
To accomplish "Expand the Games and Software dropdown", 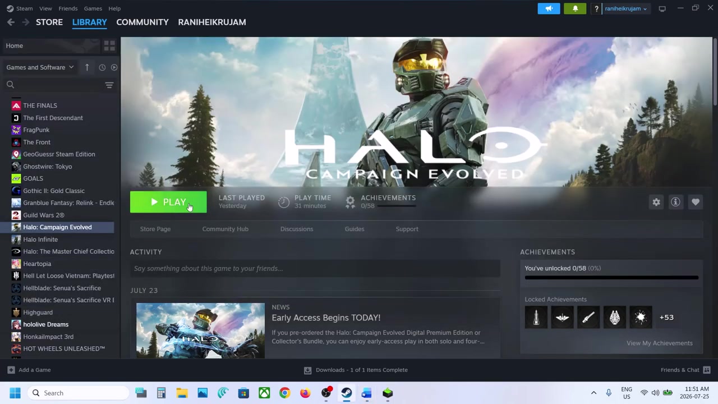I will click(x=40, y=67).
